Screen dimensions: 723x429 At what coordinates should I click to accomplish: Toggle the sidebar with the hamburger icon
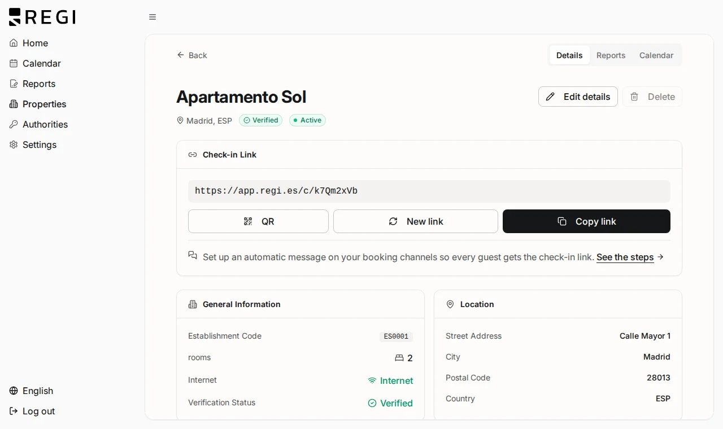coord(153,17)
